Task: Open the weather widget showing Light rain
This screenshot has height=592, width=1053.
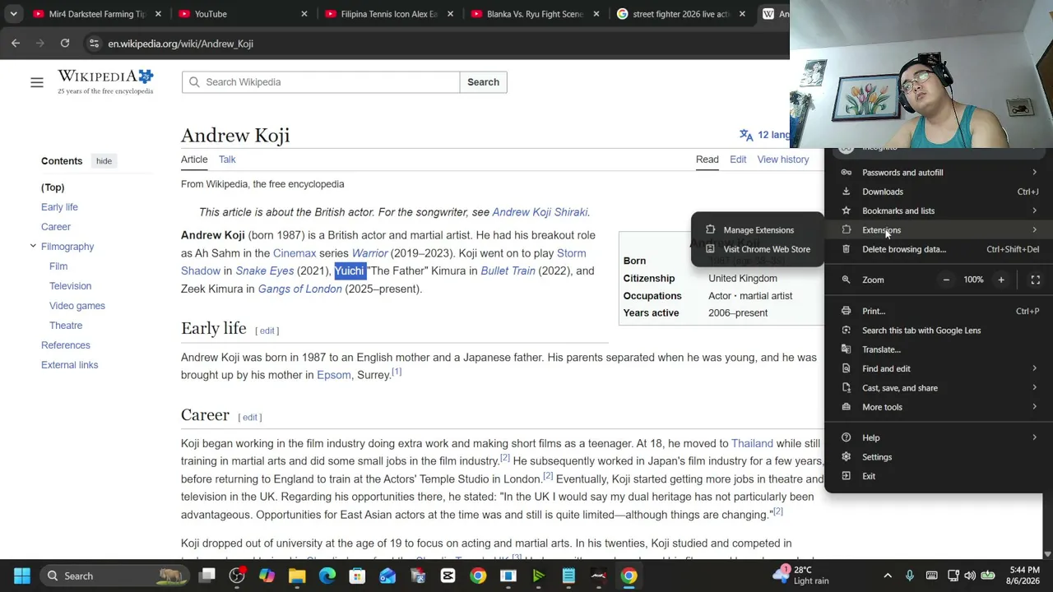Action: click(x=802, y=576)
